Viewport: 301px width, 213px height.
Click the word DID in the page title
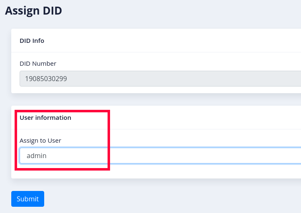coord(53,11)
